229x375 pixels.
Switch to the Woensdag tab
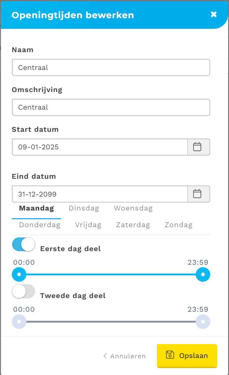pyautogui.click(x=133, y=208)
